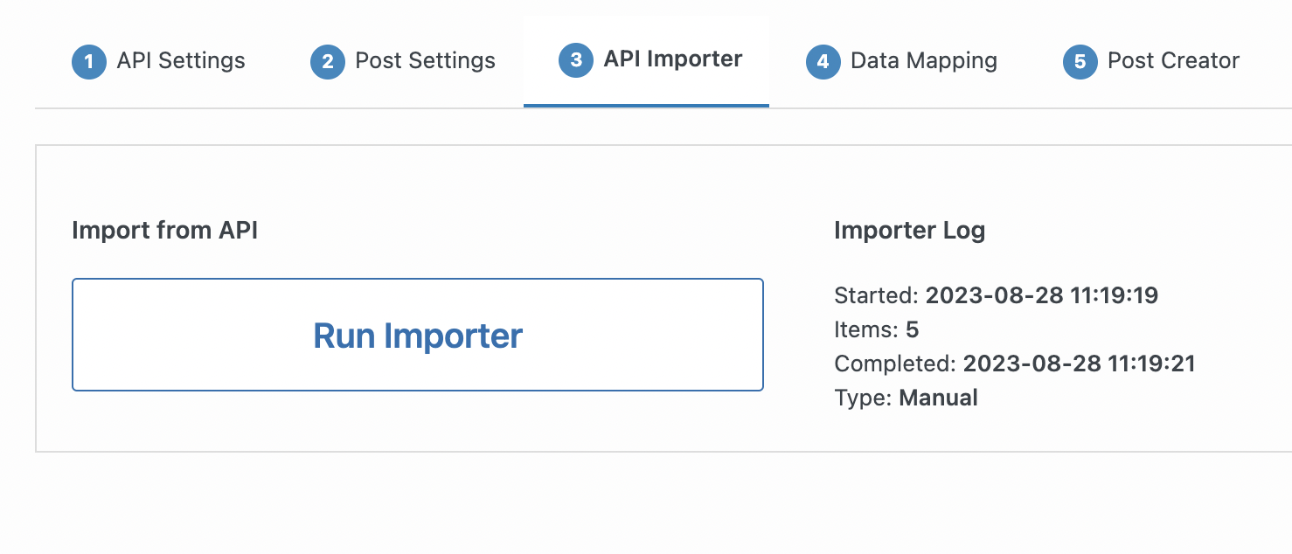This screenshot has width=1292, height=554.
Task: Click the Run Importer button
Action: click(418, 335)
